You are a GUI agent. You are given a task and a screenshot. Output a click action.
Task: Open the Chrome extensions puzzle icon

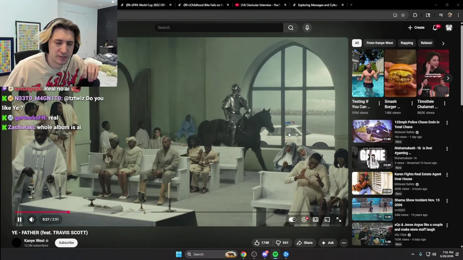pyautogui.click(x=415, y=15)
